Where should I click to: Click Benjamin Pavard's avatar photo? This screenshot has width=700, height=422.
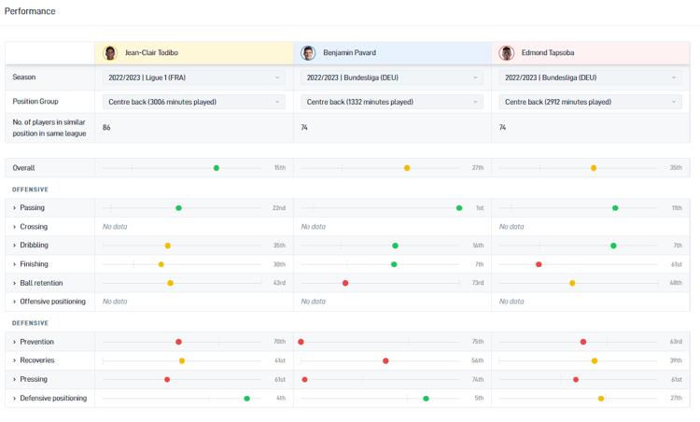pos(308,53)
